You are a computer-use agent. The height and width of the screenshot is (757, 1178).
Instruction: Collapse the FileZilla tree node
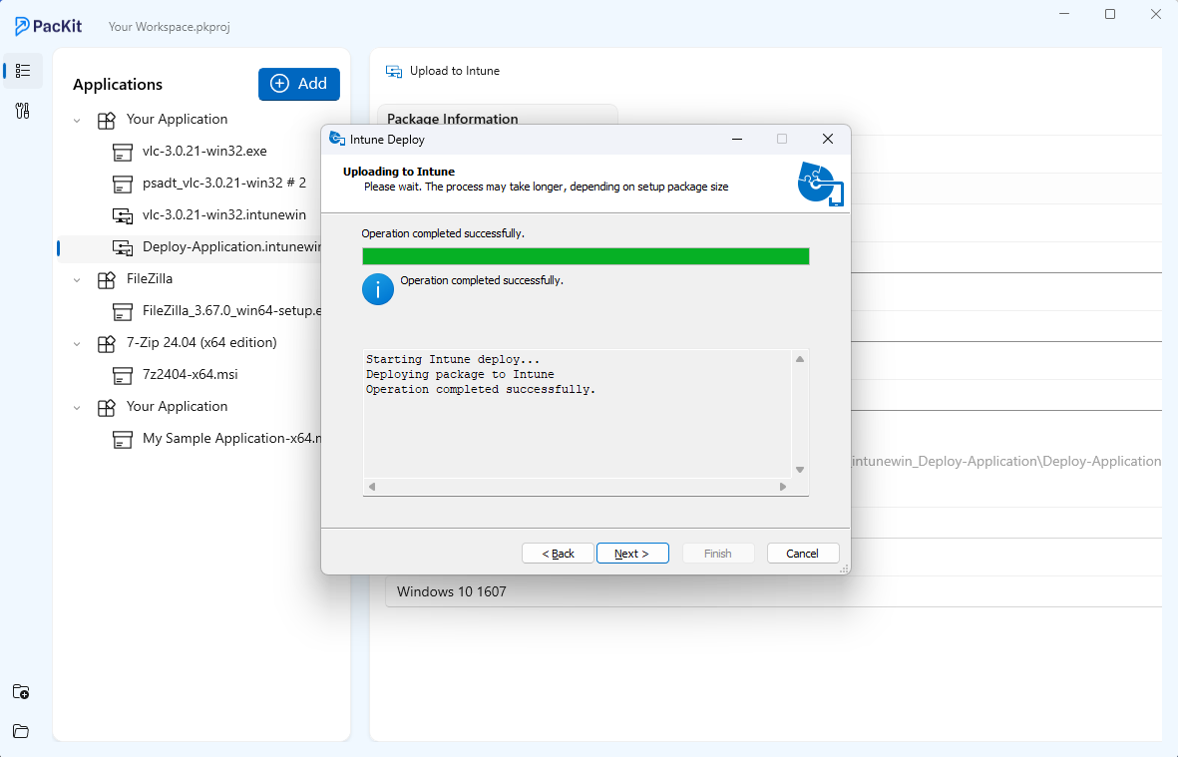pos(77,279)
